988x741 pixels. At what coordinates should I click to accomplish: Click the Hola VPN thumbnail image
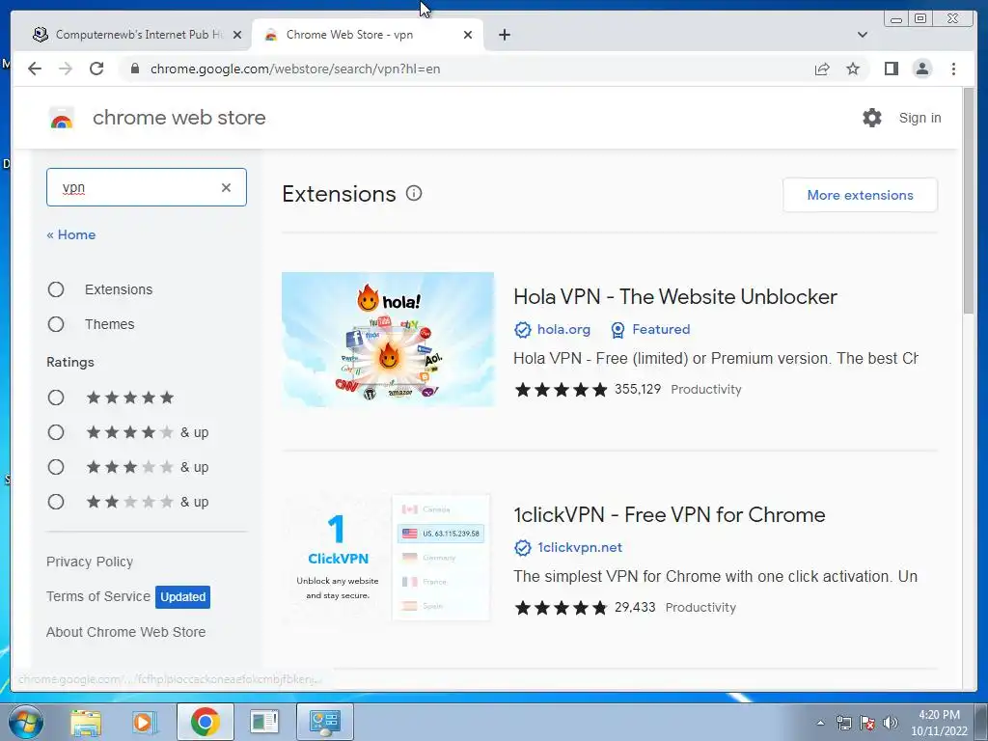pyautogui.click(x=388, y=339)
